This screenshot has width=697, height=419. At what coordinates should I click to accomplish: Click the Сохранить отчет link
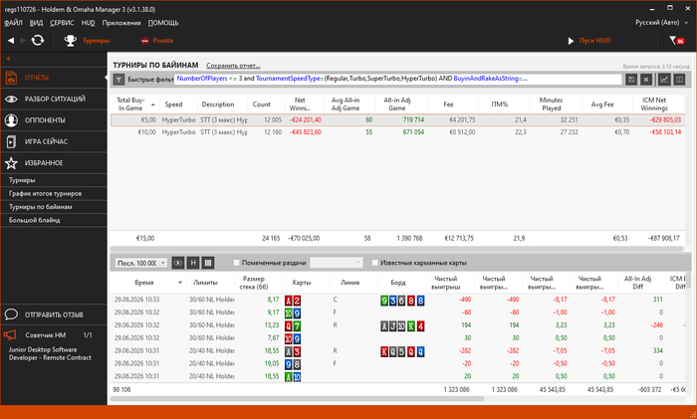click(x=233, y=66)
